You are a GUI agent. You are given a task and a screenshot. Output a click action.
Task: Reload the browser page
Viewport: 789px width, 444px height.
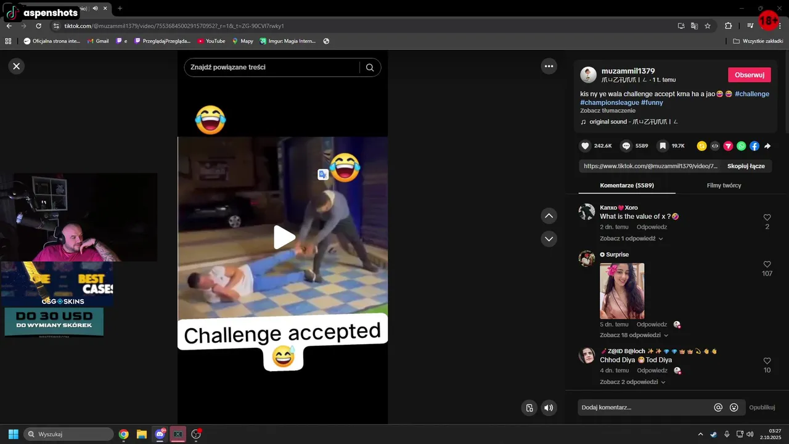(39, 26)
